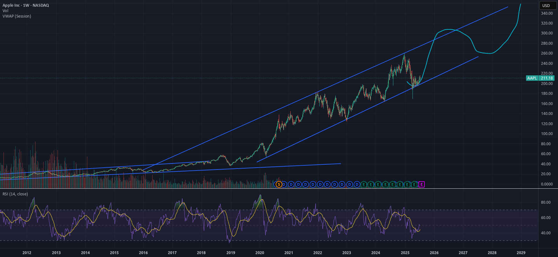558x257 pixels.
Task: Select the VWAP (Session) indicator legend
Action: (x=17, y=16)
